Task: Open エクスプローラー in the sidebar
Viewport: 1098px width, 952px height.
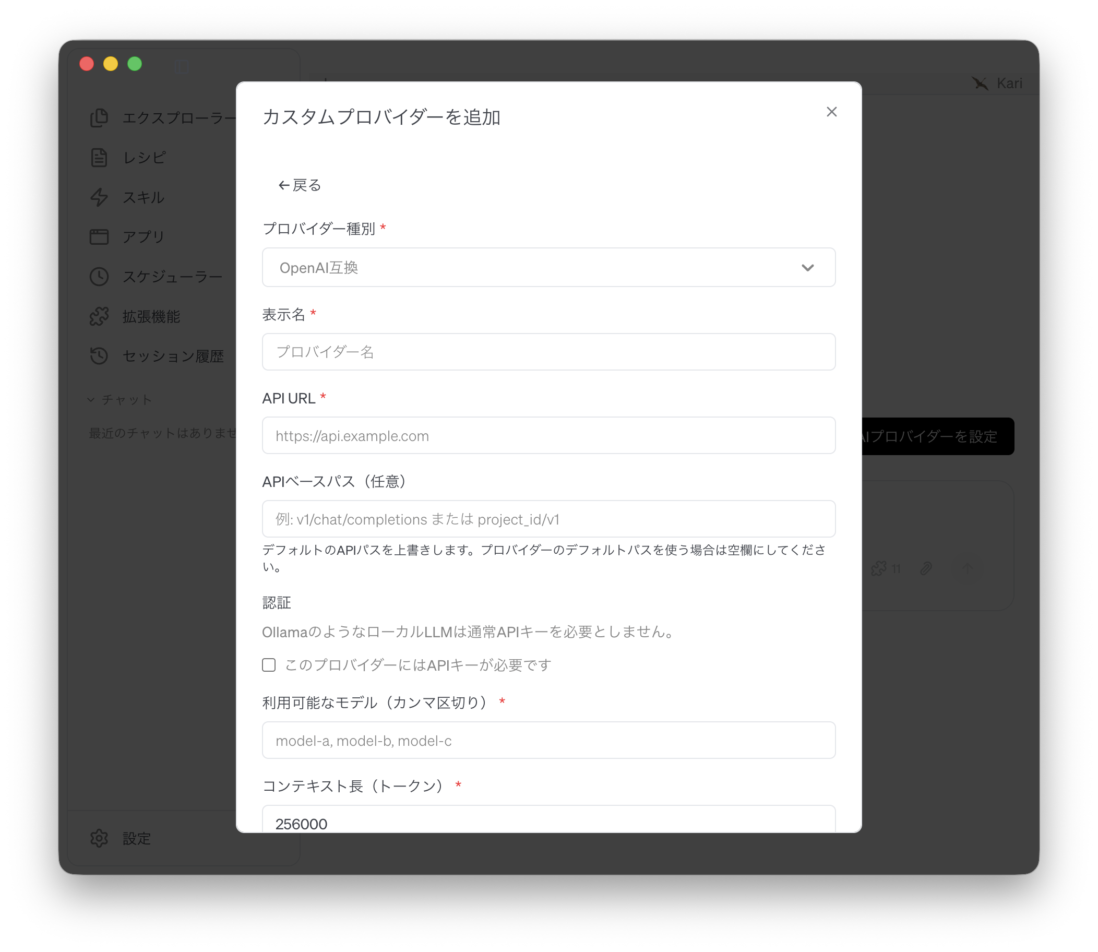Action: coord(162,117)
